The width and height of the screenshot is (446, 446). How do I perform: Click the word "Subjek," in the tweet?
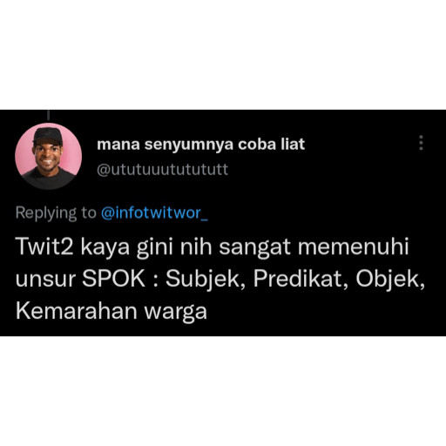pos(206,280)
